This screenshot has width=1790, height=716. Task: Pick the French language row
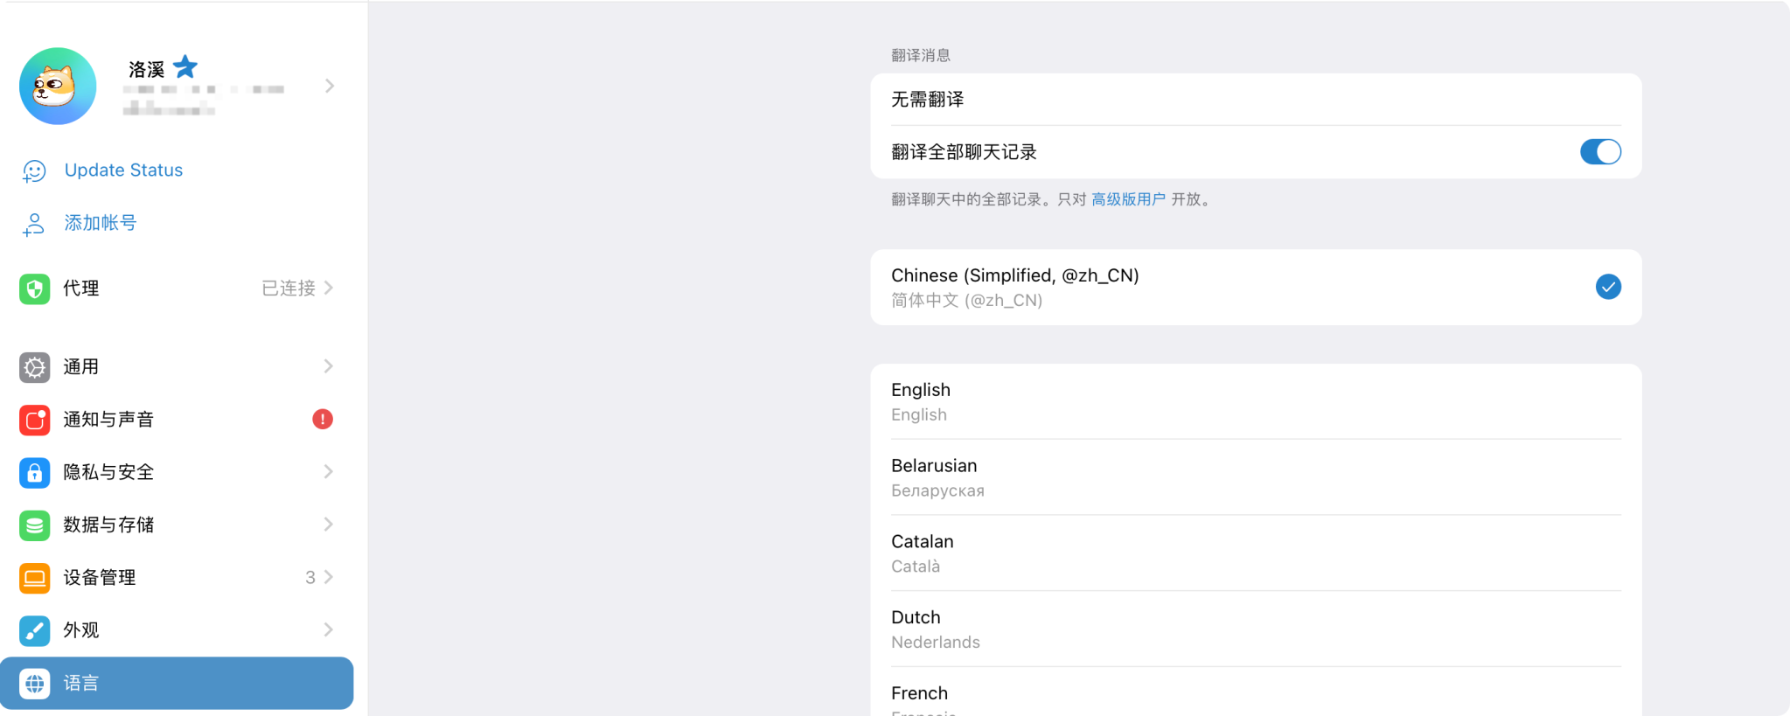[x=1256, y=692]
